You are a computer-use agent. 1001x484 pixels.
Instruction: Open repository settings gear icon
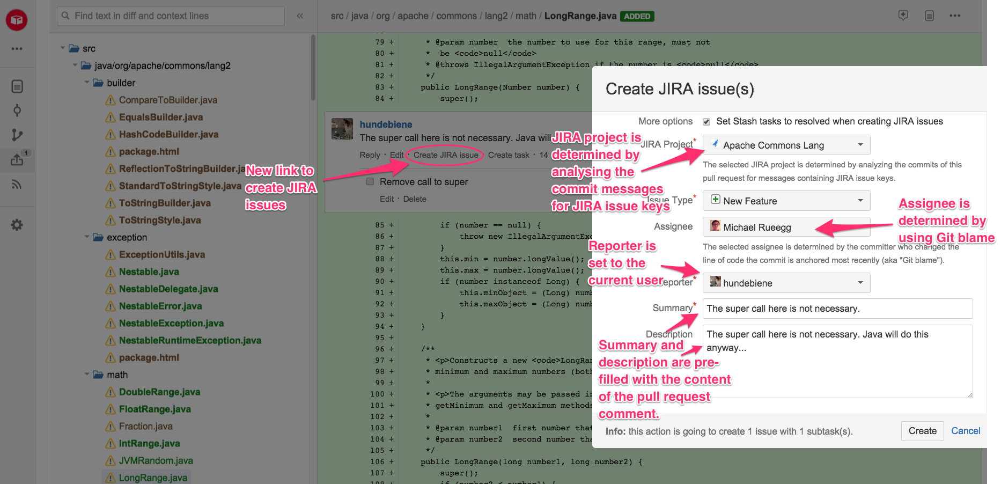(17, 225)
